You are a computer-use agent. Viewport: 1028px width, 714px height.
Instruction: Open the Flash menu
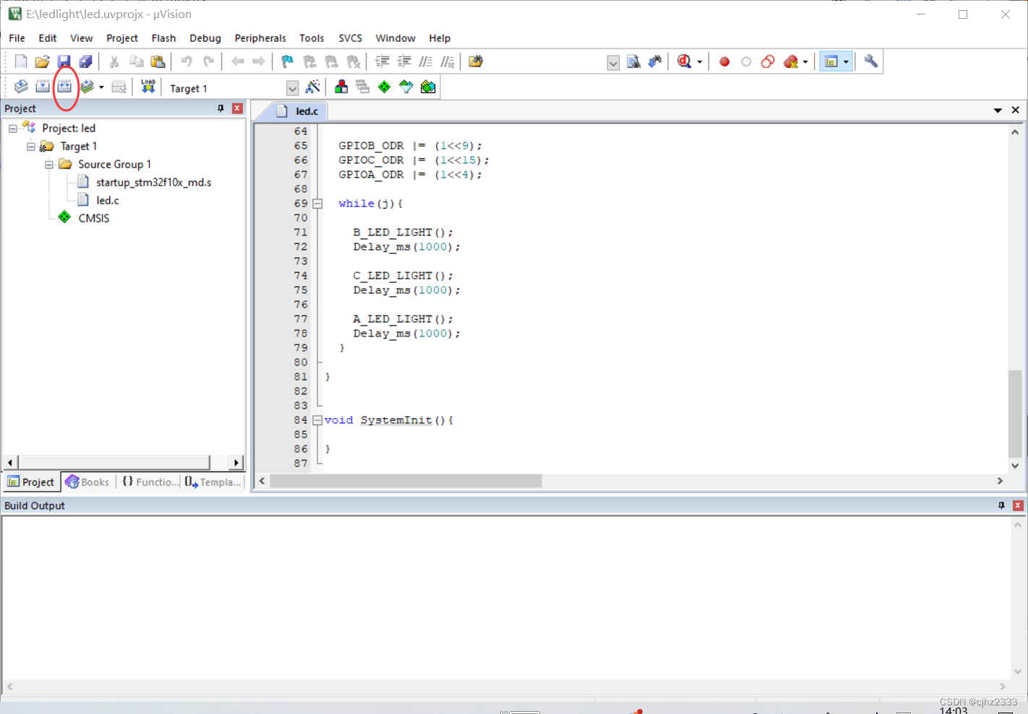163,38
